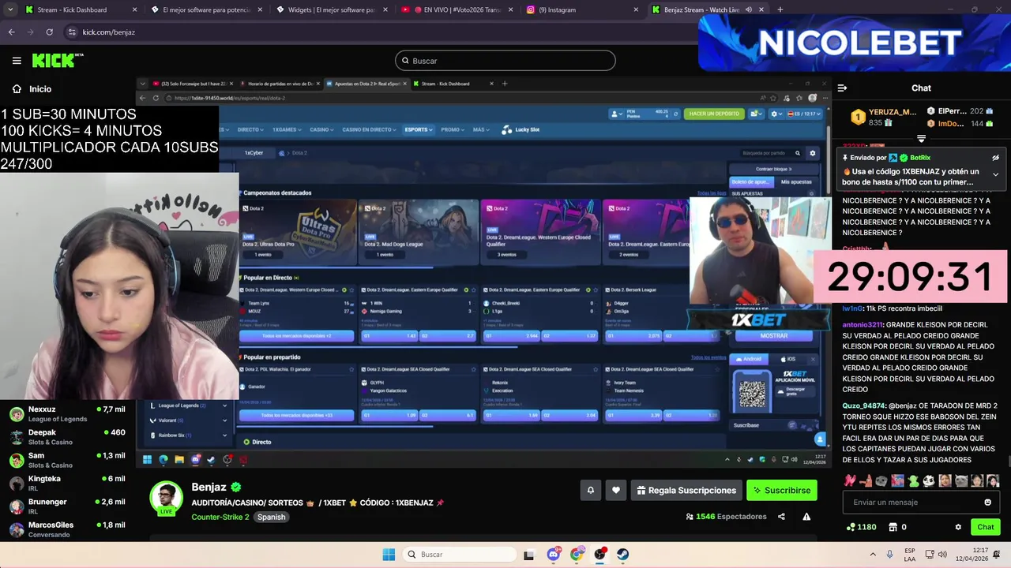Switch to the Widgets browser tab
Viewport: 1011px width, 568px height.
[332, 10]
